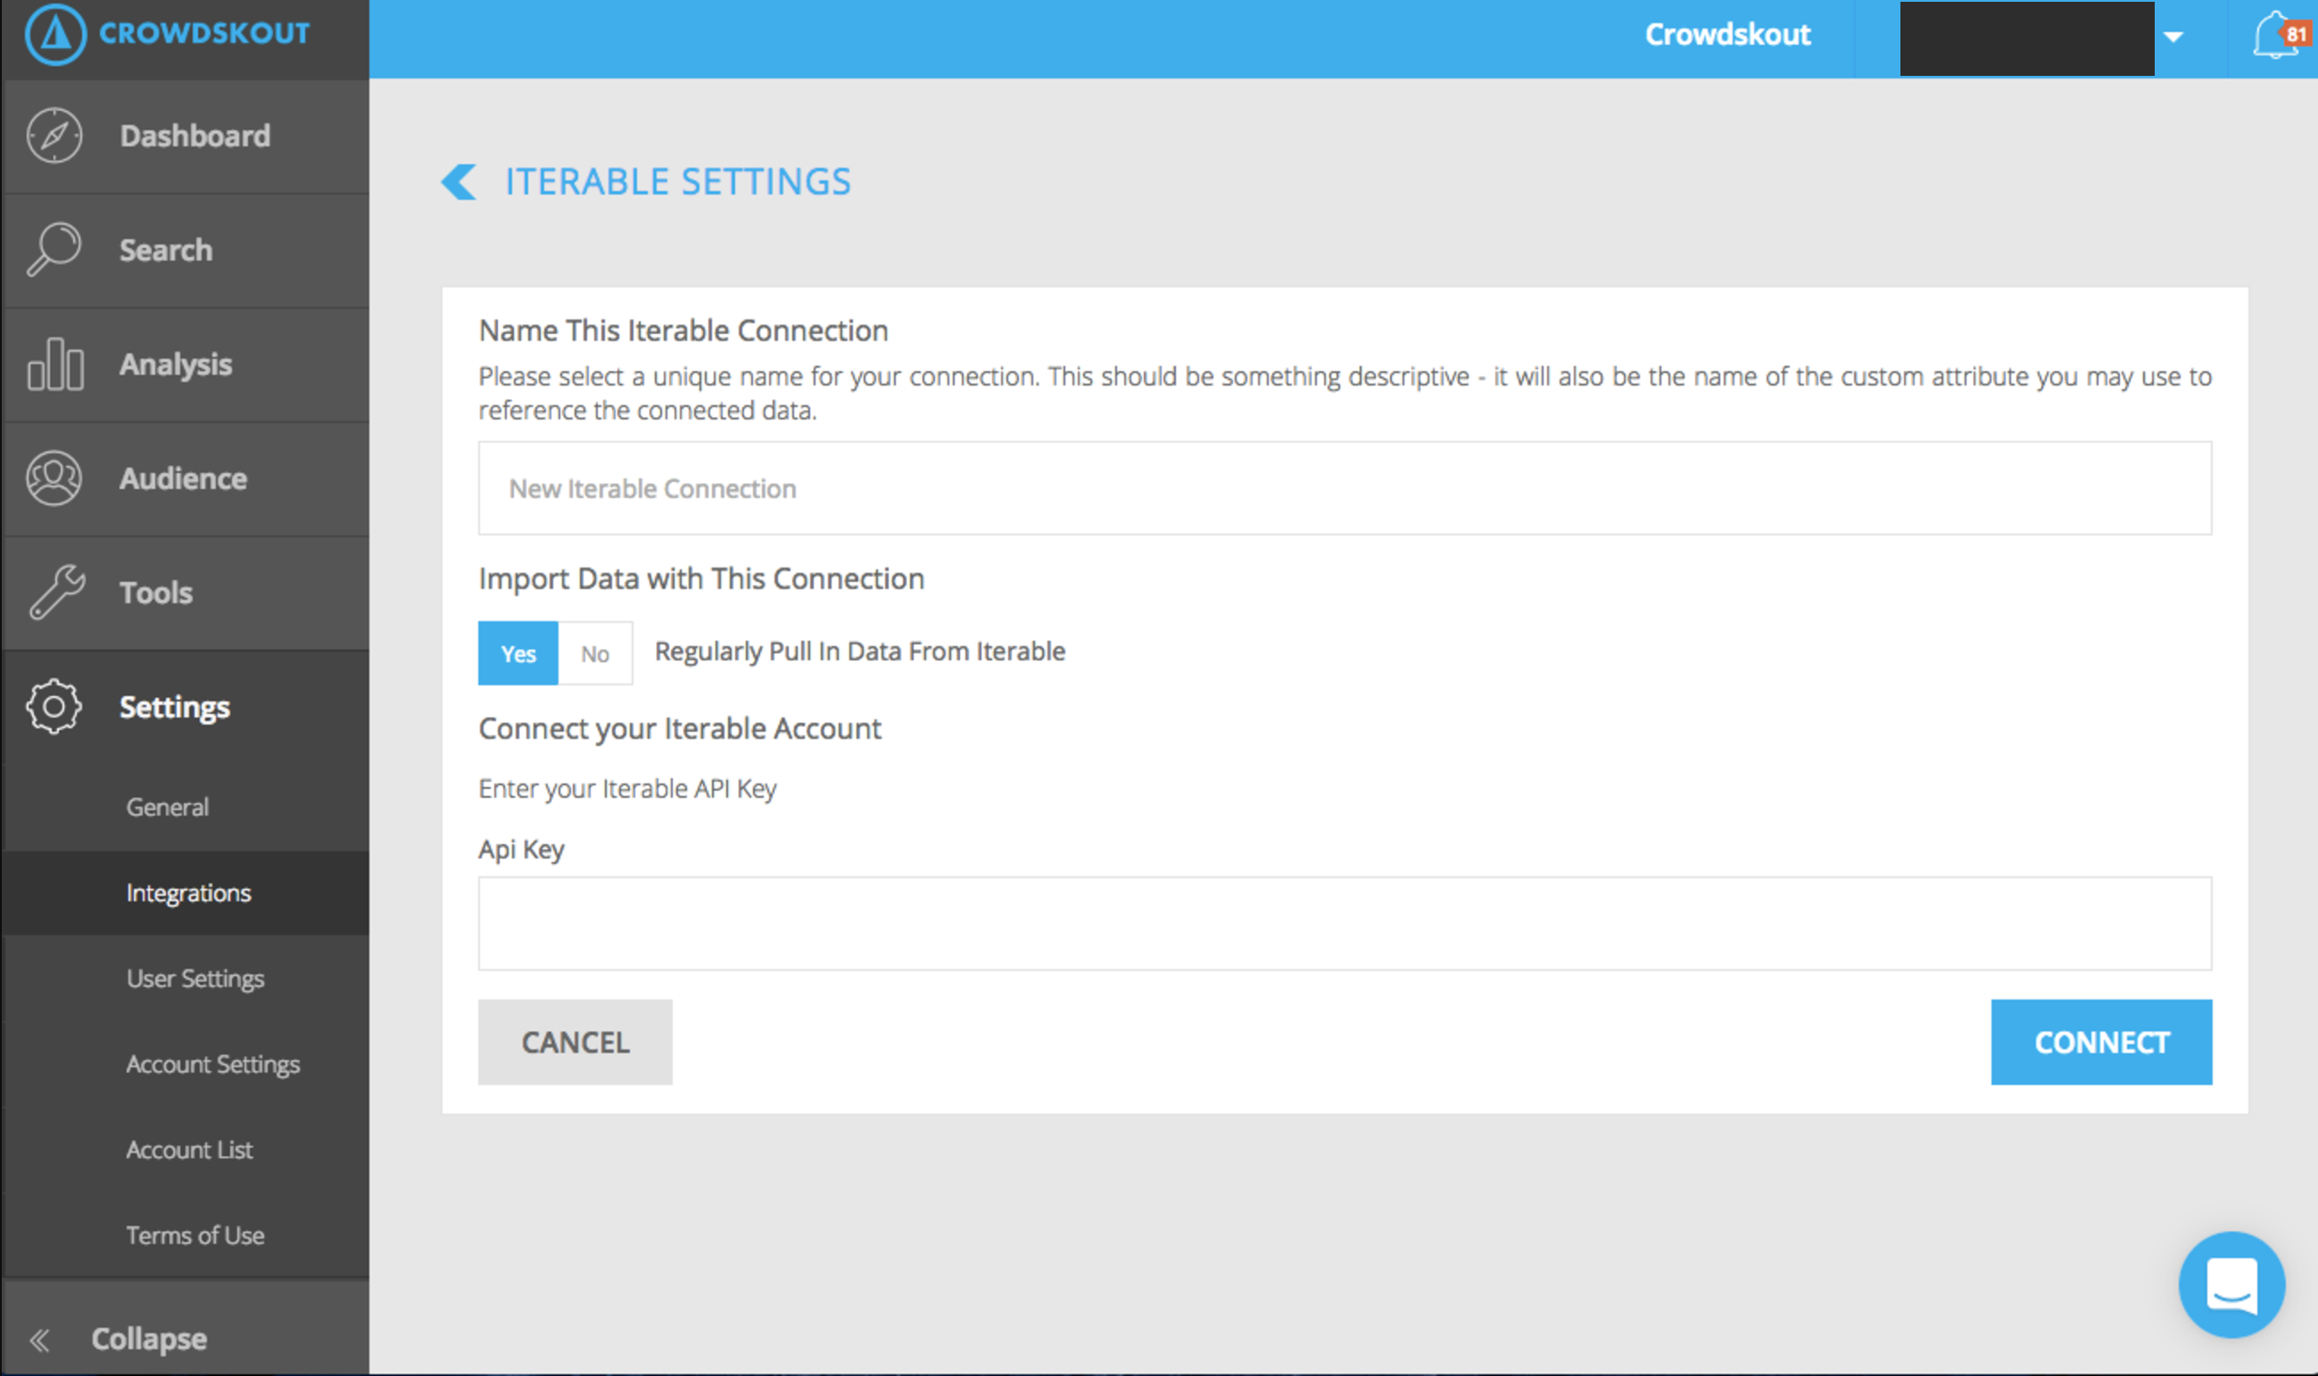Click the Tools wrench icon

[55, 592]
